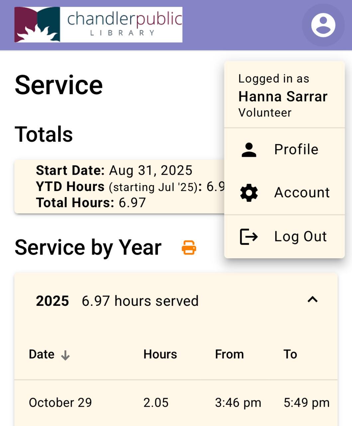
Task: Click the Account gear icon
Action: point(249,193)
